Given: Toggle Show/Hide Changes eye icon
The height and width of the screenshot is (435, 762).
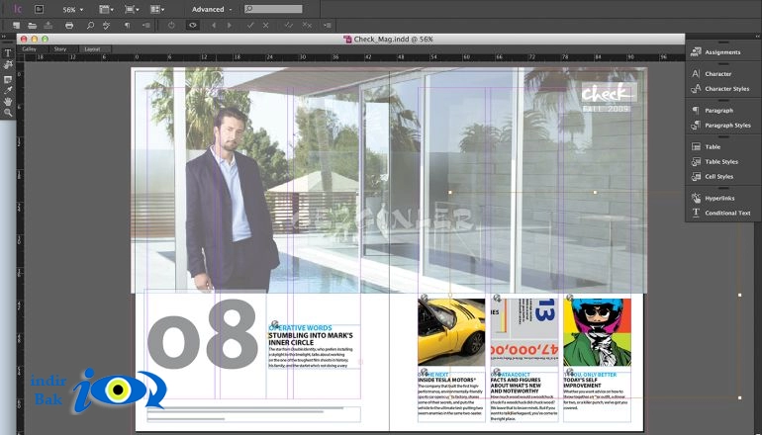Looking at the screenshot, I should point(192,26).
